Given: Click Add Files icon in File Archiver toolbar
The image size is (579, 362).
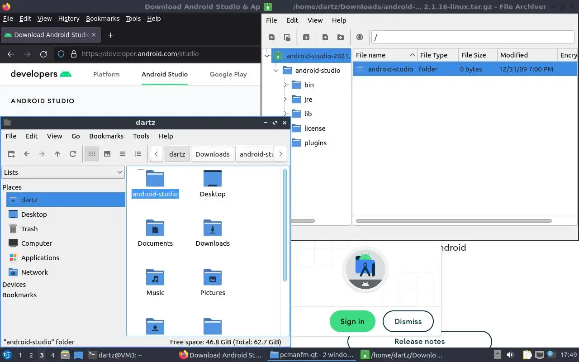Looking at the screenshot, I should pyautogui.click(x=325, y=37).
